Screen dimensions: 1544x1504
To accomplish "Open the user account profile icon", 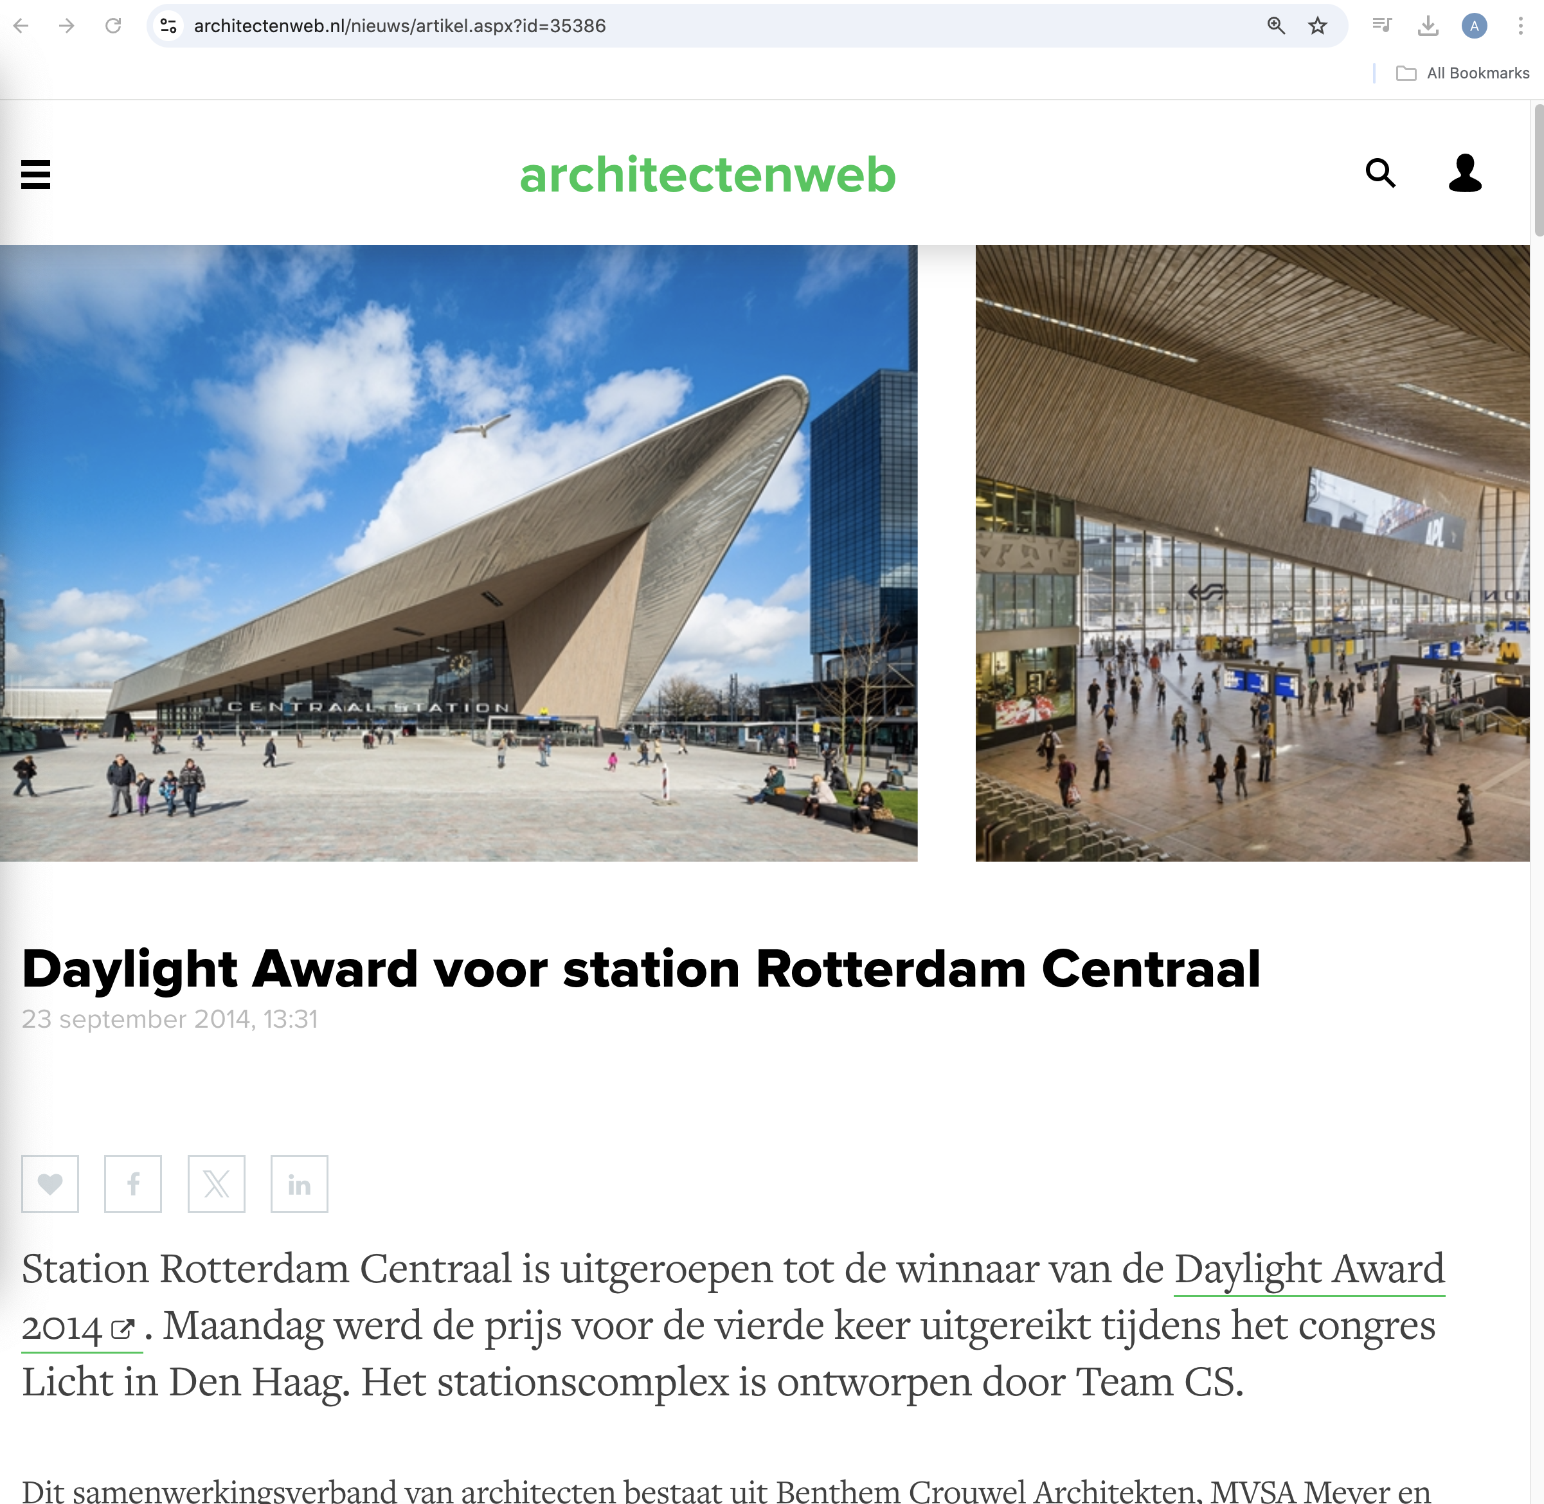I will (x=1465, y=173).
